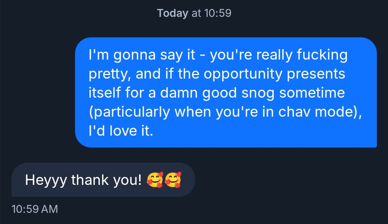
Task: Select the gray "Heyyy thank you!" bubble
Action: point(103,180)
